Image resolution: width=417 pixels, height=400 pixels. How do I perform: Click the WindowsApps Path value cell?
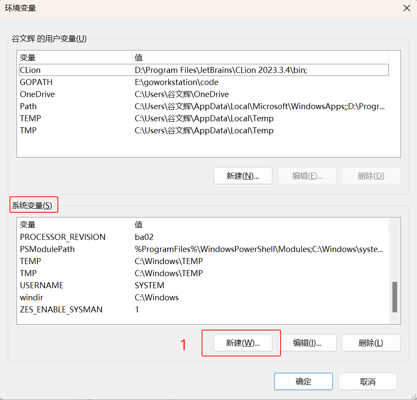tap(259, 106)
